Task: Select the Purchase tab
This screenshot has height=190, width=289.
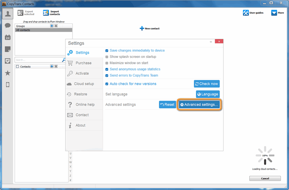Action: tap(84, 63)
